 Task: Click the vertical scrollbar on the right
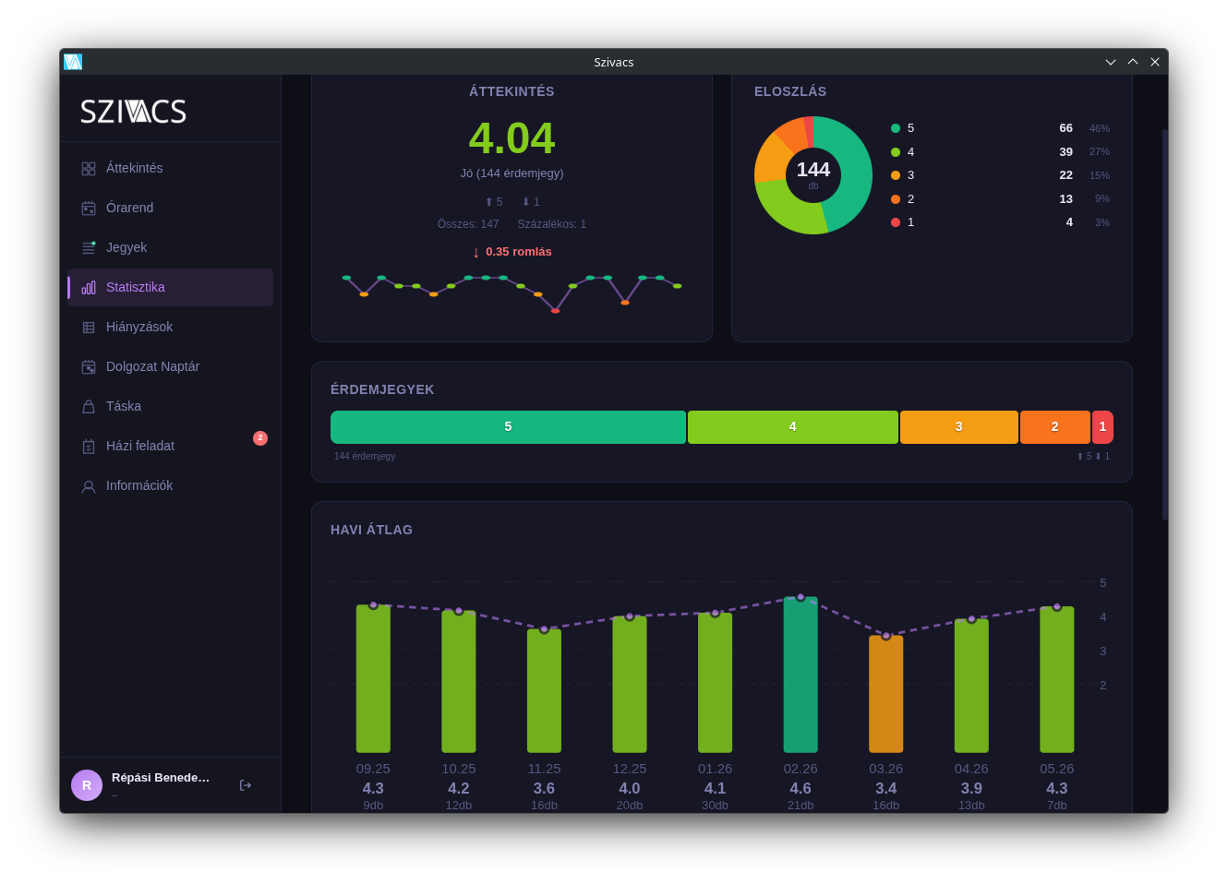click(x=1165, y=325)
